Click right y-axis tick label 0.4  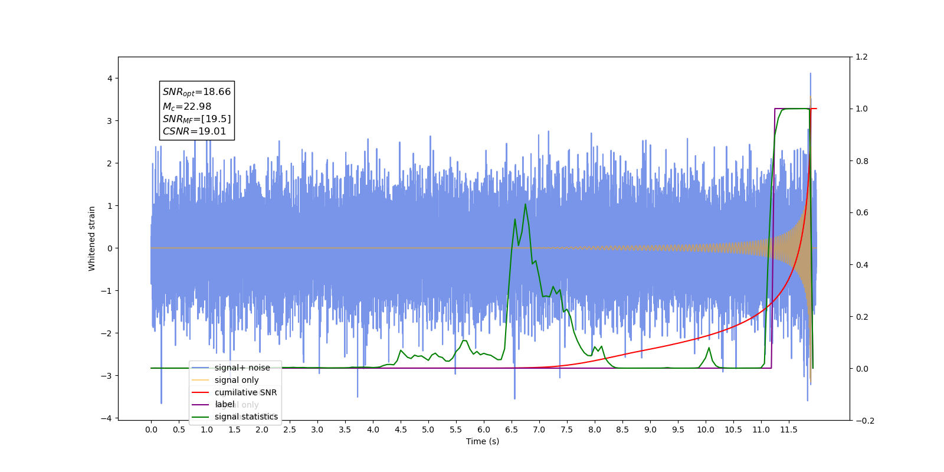[x=862, y=265]
